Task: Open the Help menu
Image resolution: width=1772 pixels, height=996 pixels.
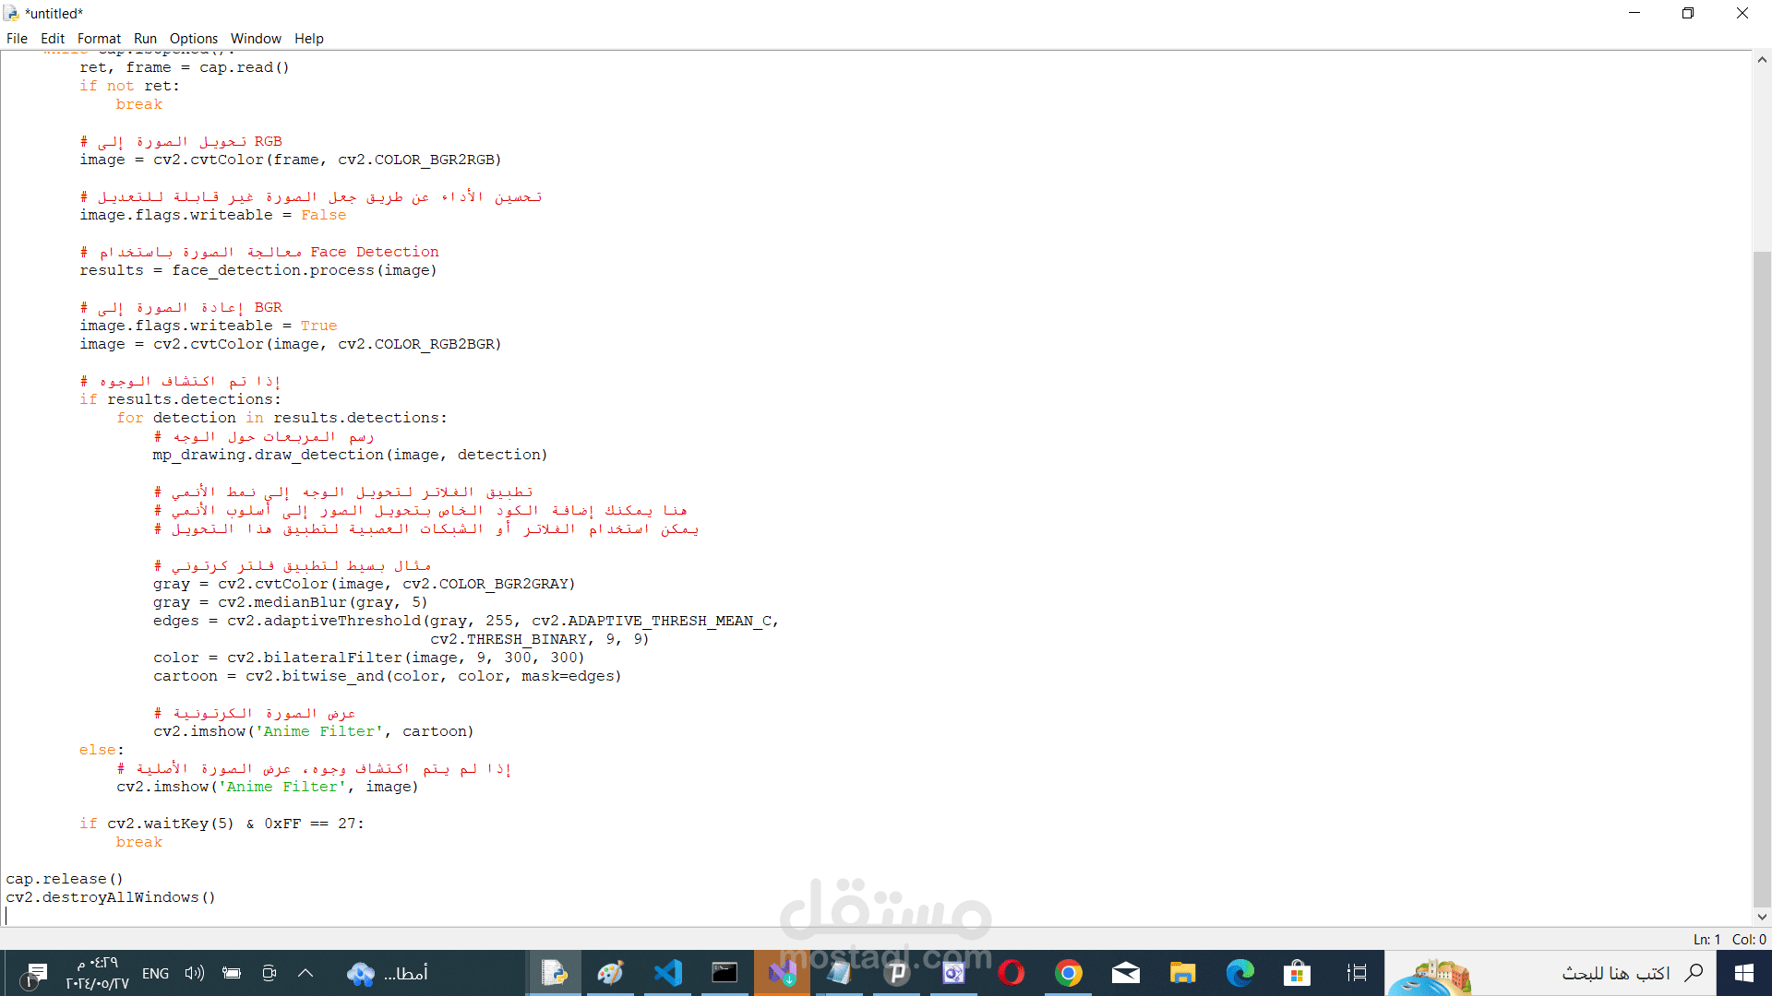Action: [309, 38]
